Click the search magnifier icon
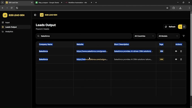The height and width of the screenshot is (108, 192). click(38, 36)
